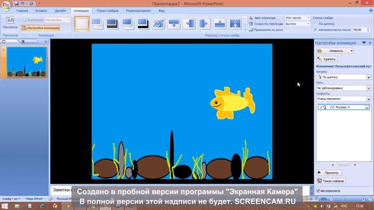Select the wipe down transition effect
The height and width of the screenshot is (210, 374).
(174, 23)
